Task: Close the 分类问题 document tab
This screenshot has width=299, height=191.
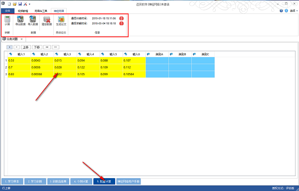Action: tap(22, 39)
